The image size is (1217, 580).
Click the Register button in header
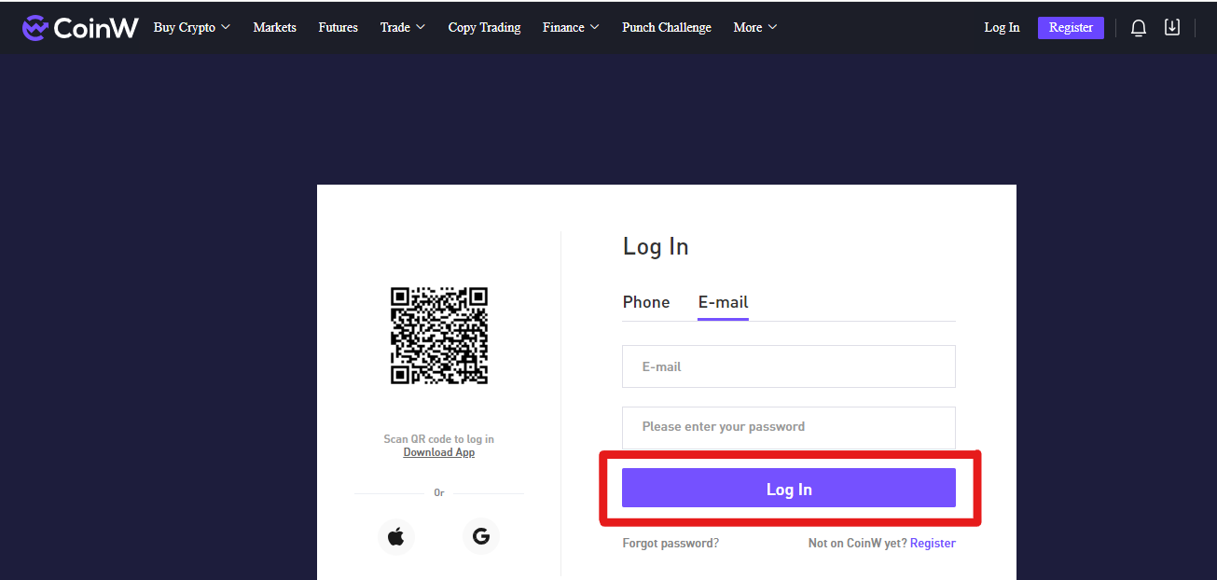[x=1071, y=28]
